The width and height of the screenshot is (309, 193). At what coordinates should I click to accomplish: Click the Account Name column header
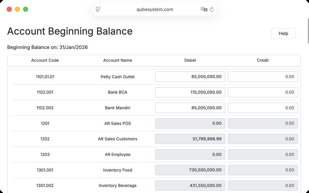pos(118,60)
